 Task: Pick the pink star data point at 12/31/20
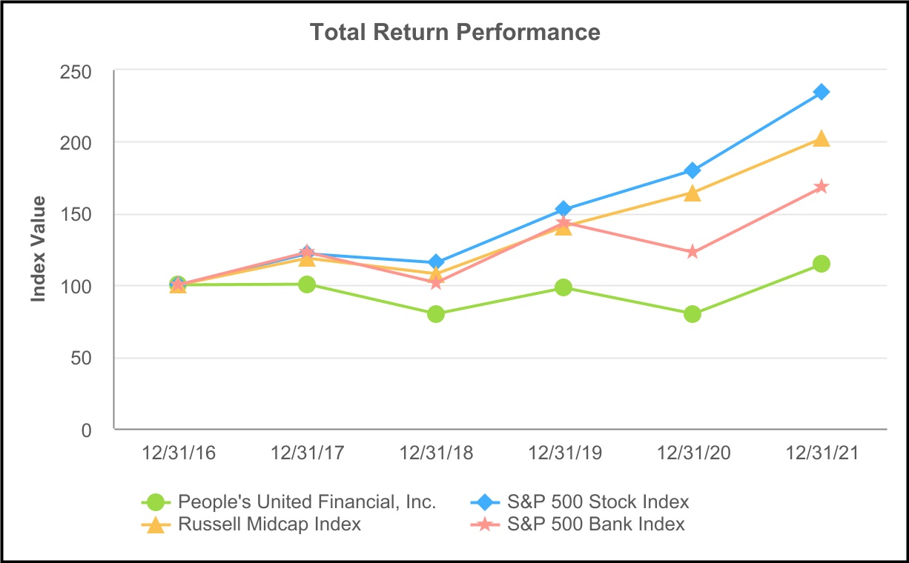693,252
